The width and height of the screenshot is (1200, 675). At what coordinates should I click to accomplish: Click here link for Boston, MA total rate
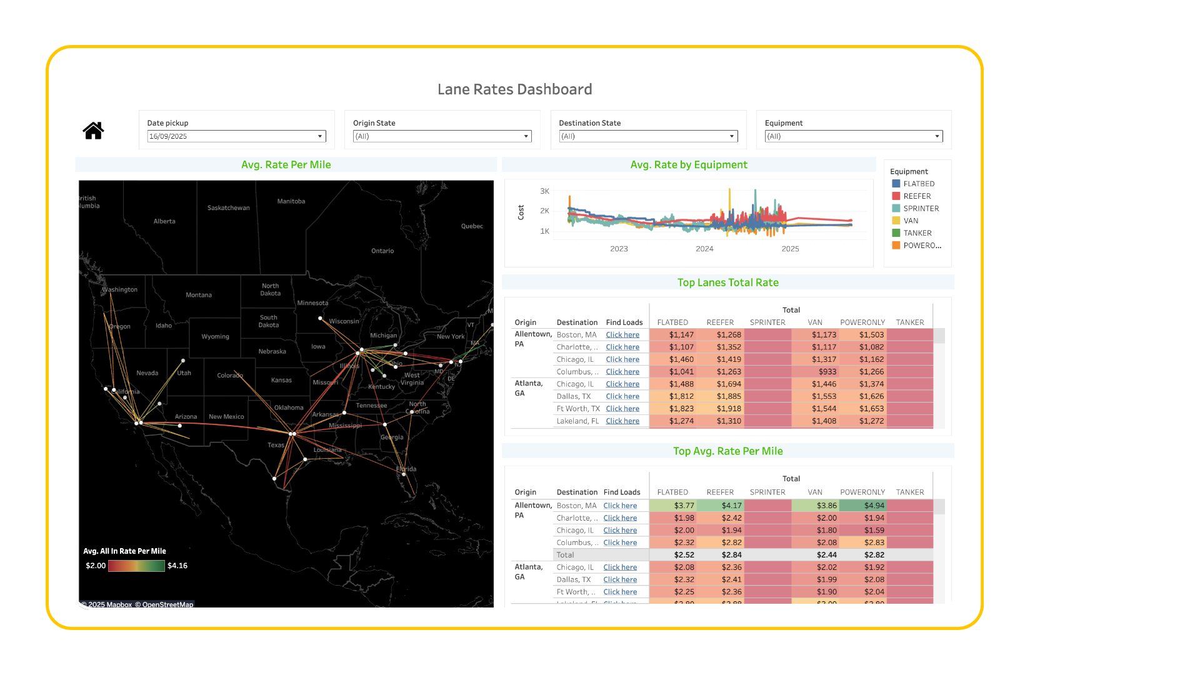click(622, 335)
